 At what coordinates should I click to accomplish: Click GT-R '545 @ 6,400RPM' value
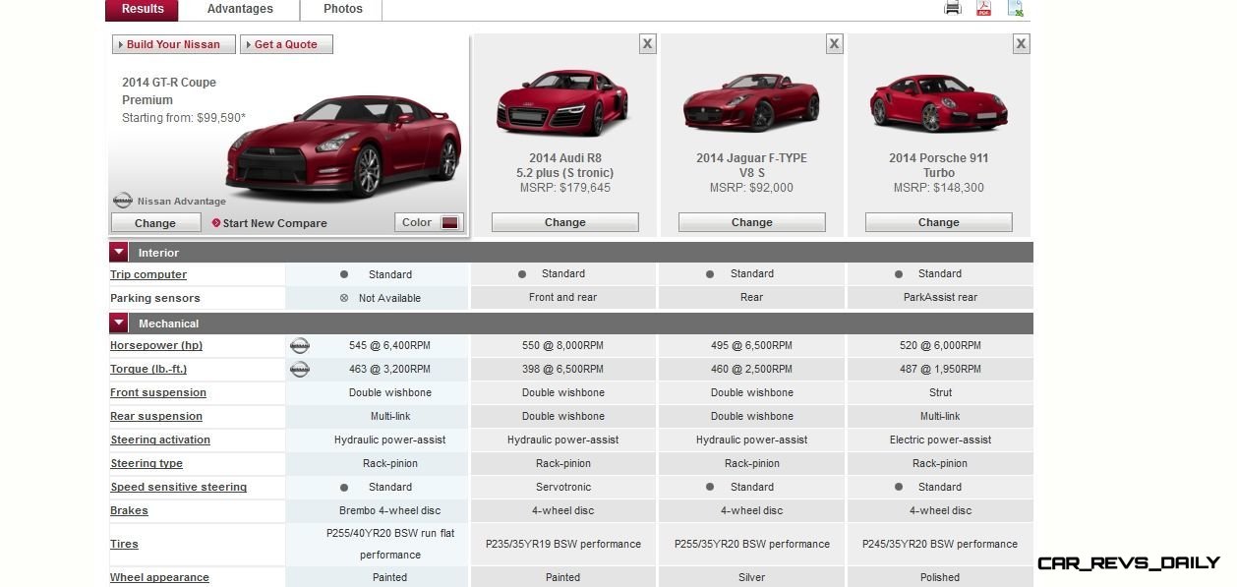click(389, 345)
